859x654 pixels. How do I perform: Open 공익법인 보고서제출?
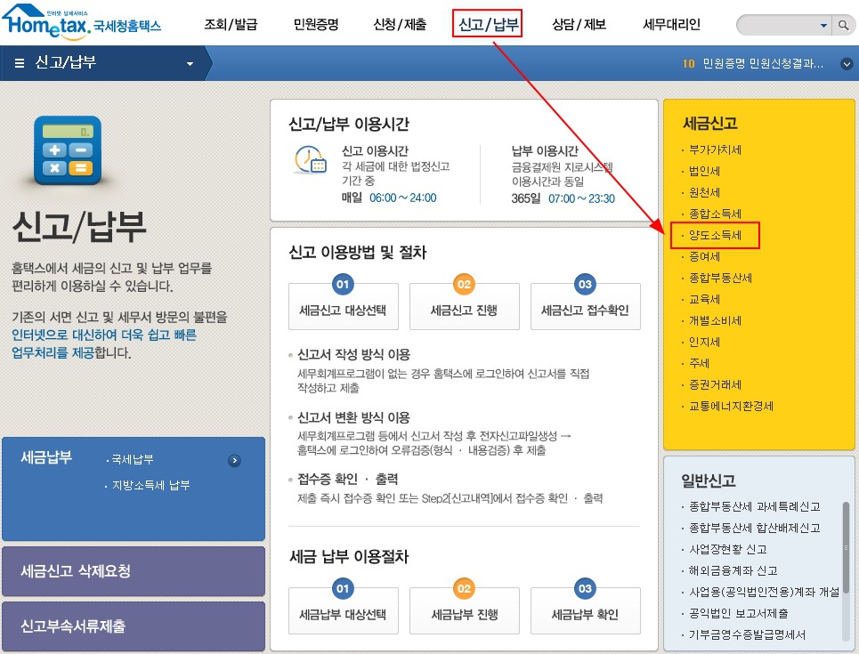(x=738, y=613)
